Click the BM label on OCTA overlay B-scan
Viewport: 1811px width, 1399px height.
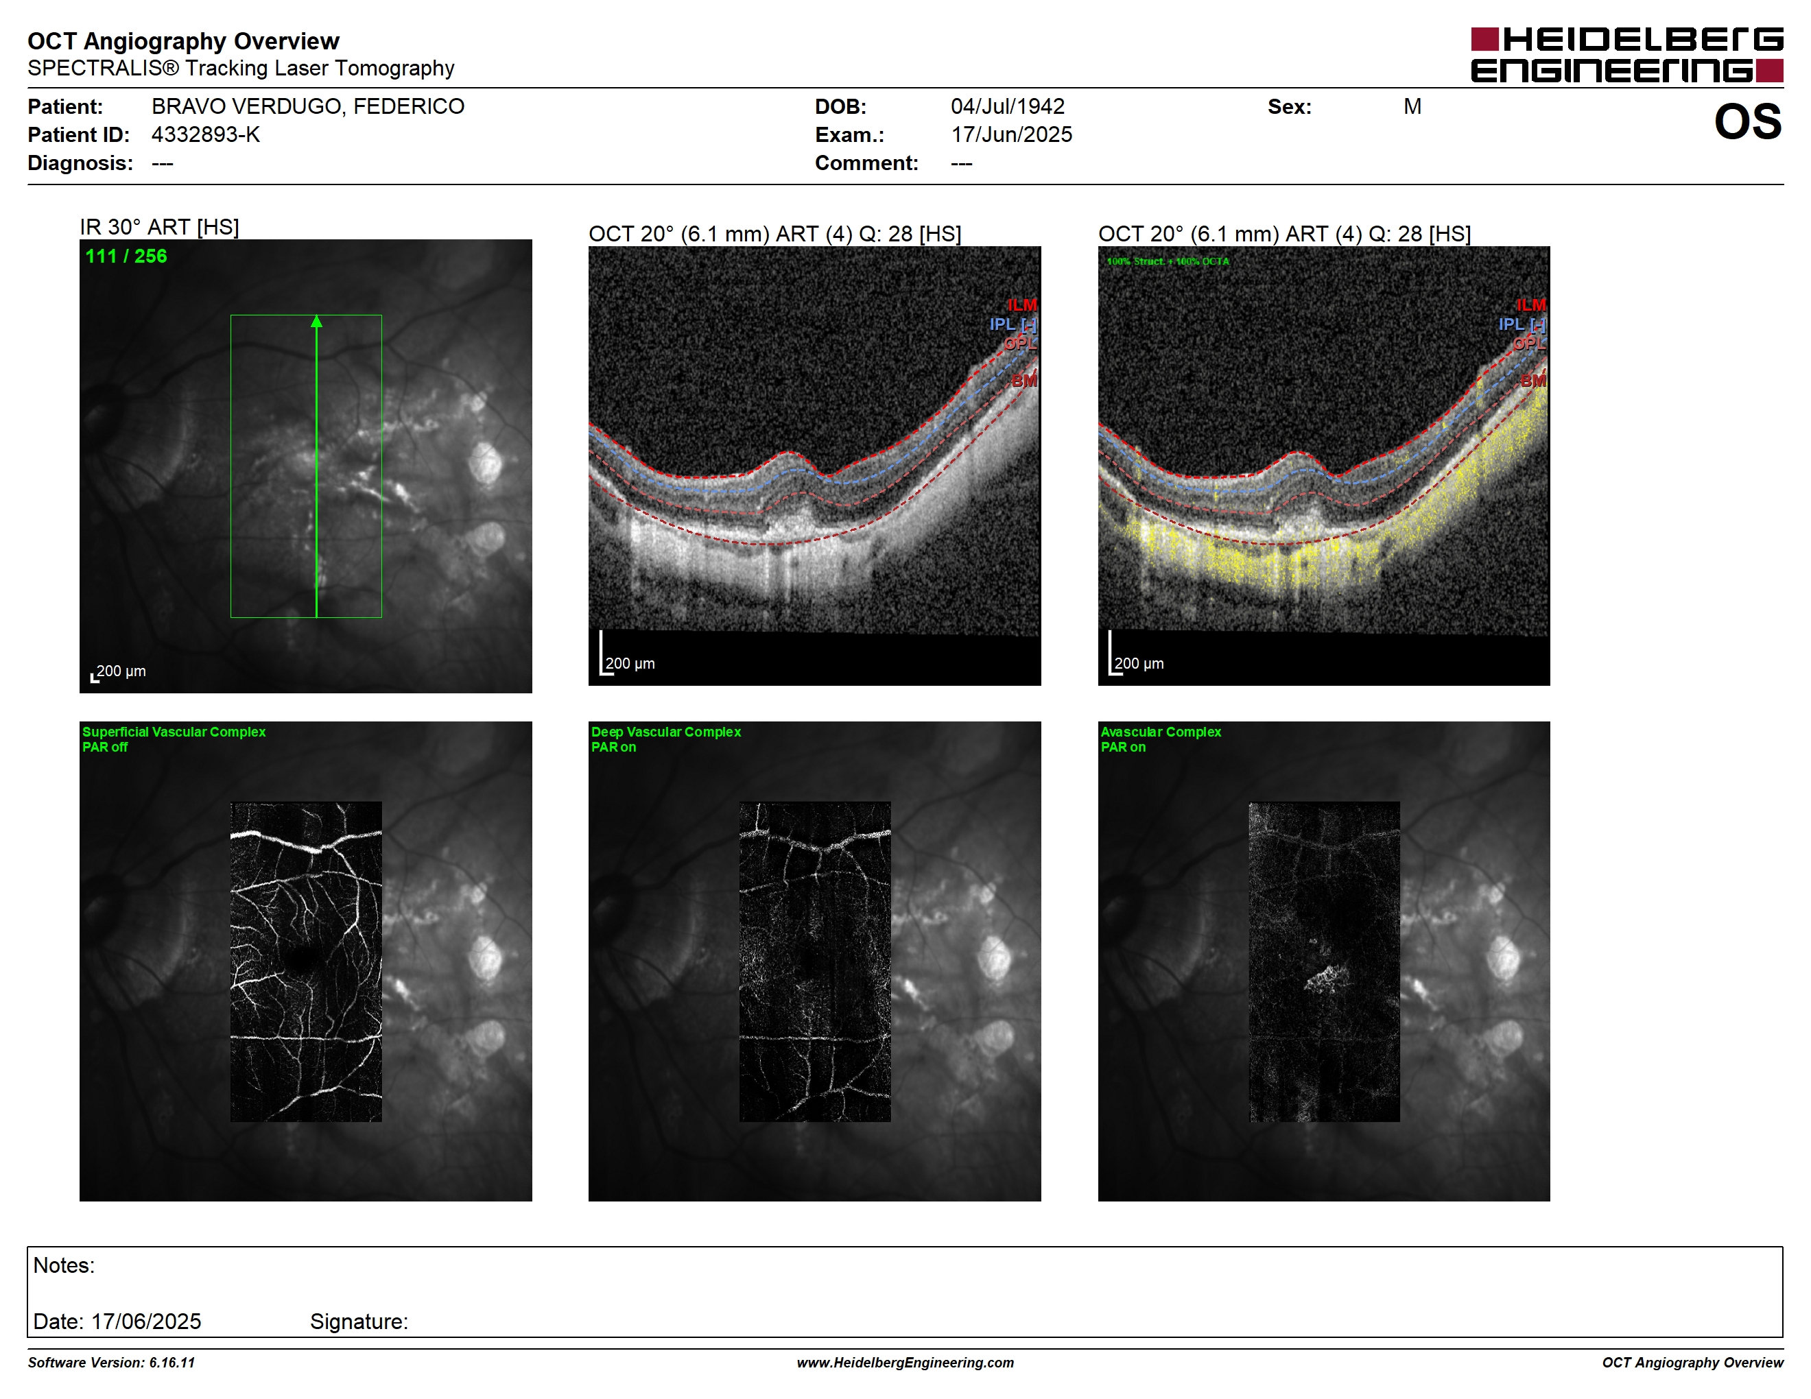point(1532,381)
